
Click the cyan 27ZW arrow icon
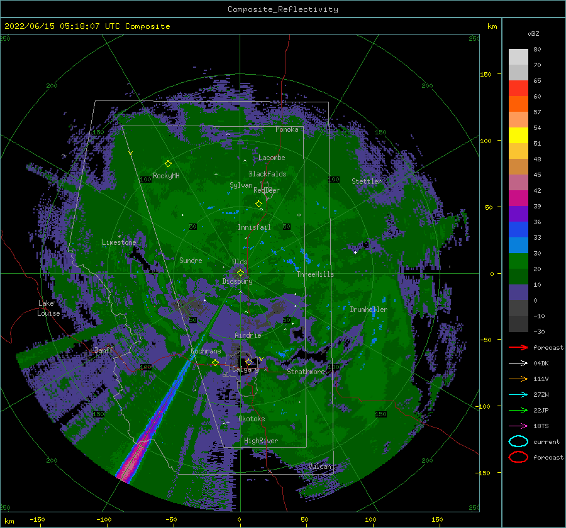click(518, 395)
